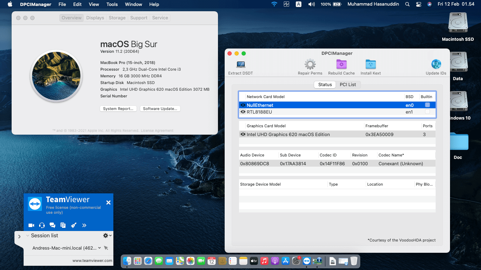
Task: Toggle the eye icon for RTL8188EU
Action: click(243, 112)
